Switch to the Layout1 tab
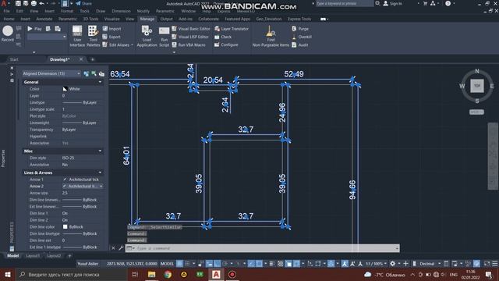 pyautogui.click(x=33, y=255)
